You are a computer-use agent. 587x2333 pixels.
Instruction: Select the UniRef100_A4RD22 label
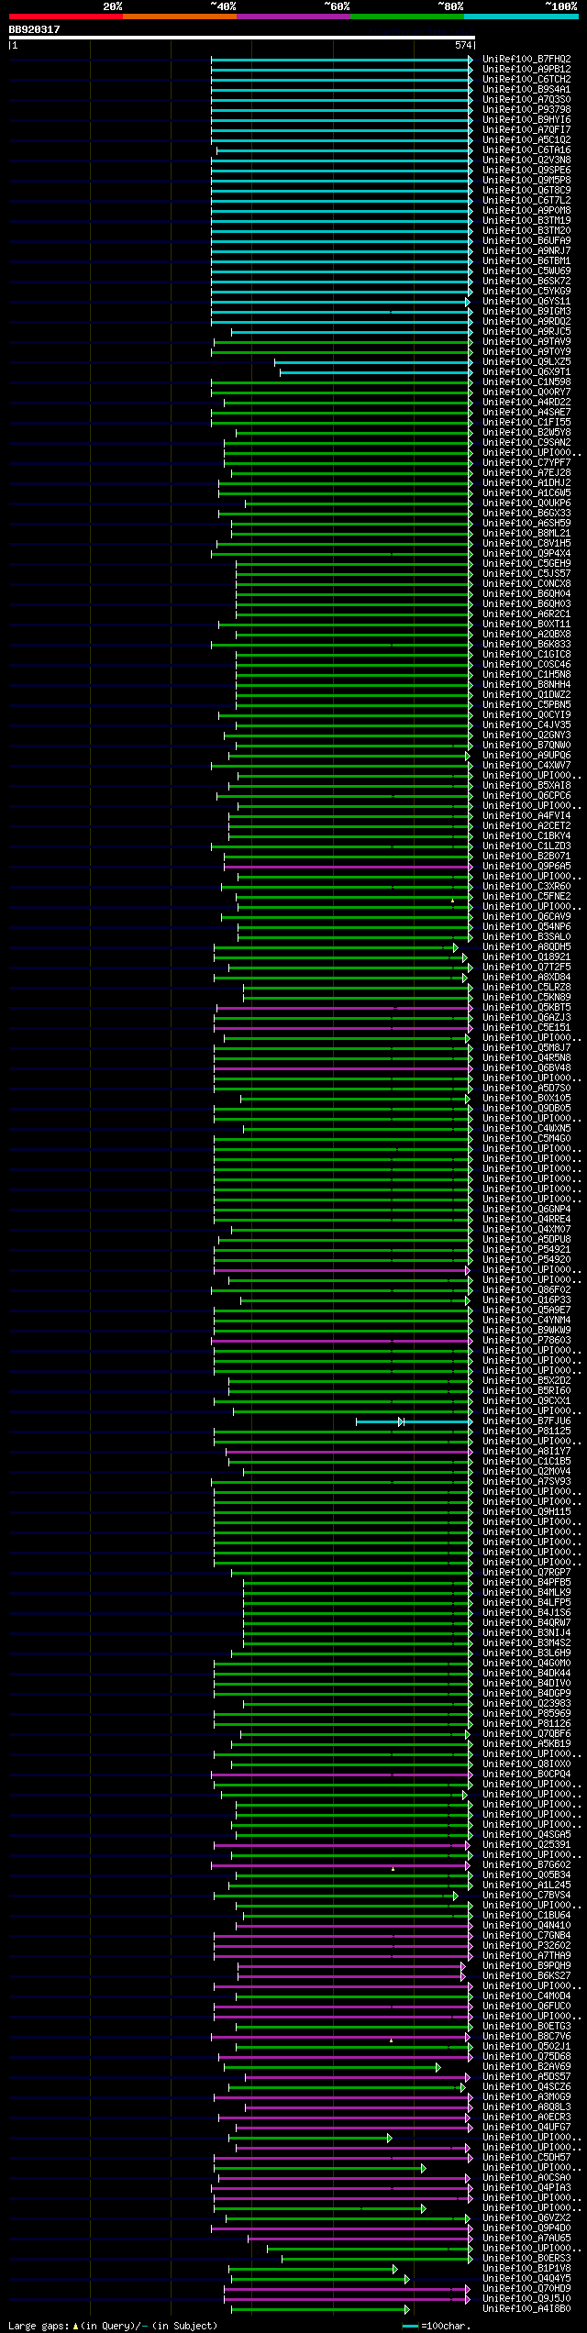pos(526,402)
